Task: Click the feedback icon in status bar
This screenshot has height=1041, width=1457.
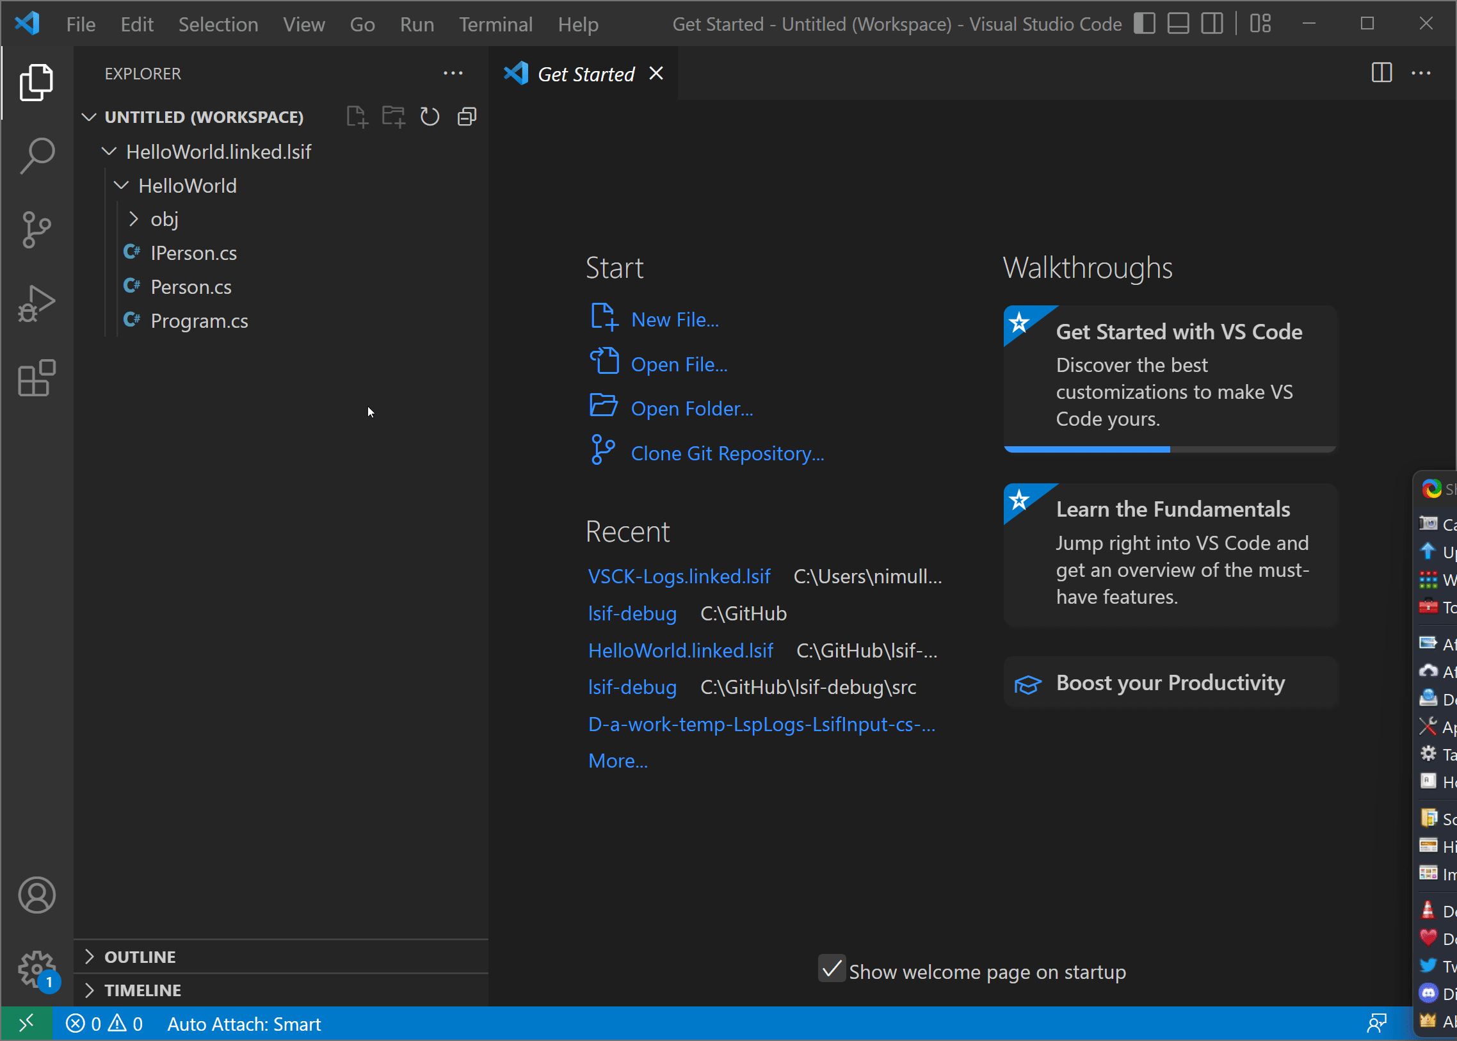Action: point(1376,1024)
